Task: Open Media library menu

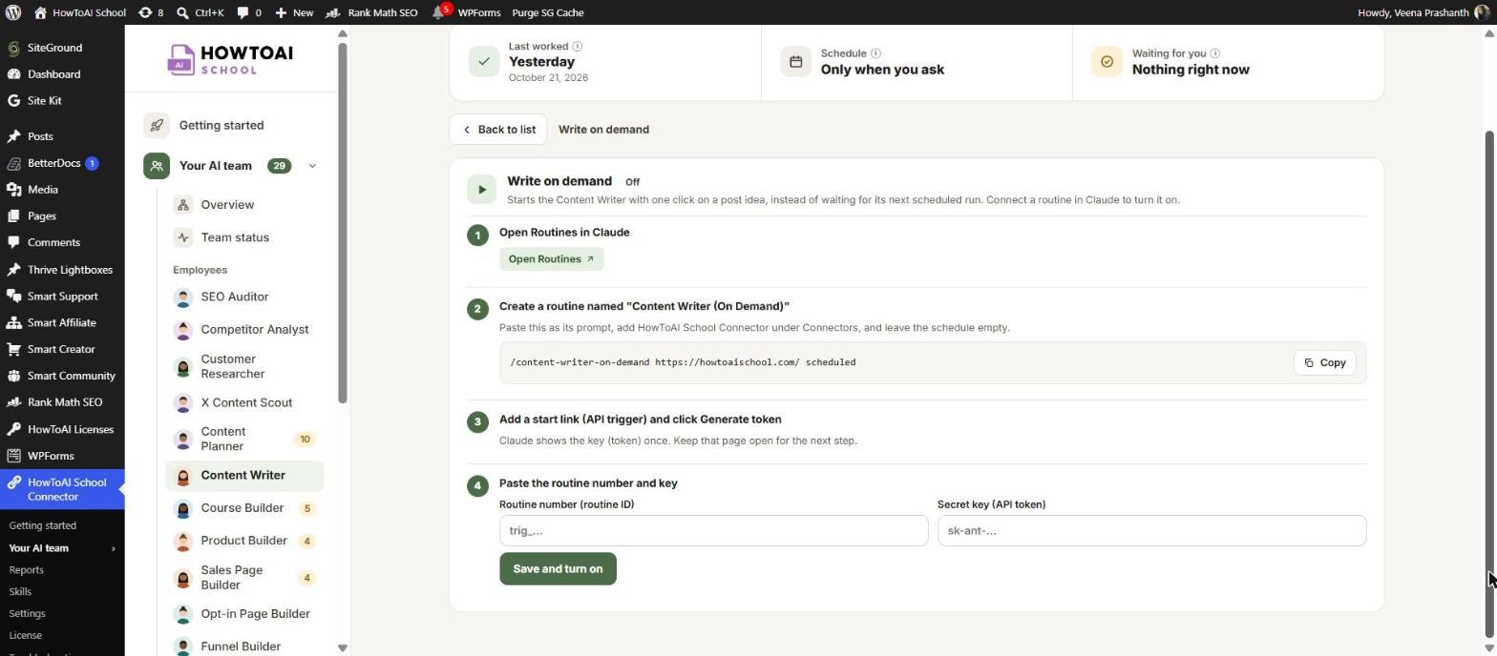Action: [x=62, y=190]
